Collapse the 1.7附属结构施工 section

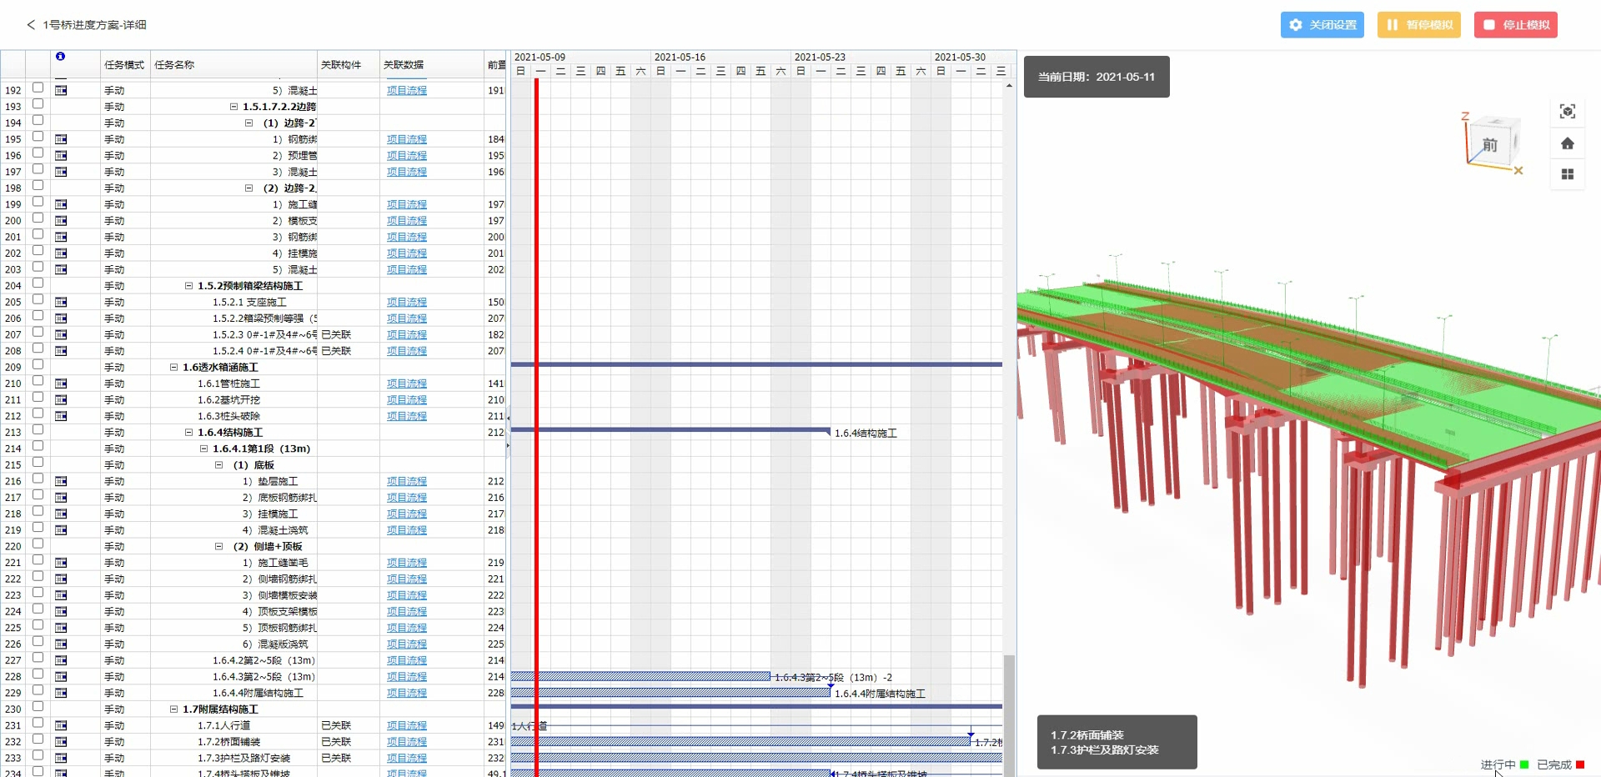(174, 709)
